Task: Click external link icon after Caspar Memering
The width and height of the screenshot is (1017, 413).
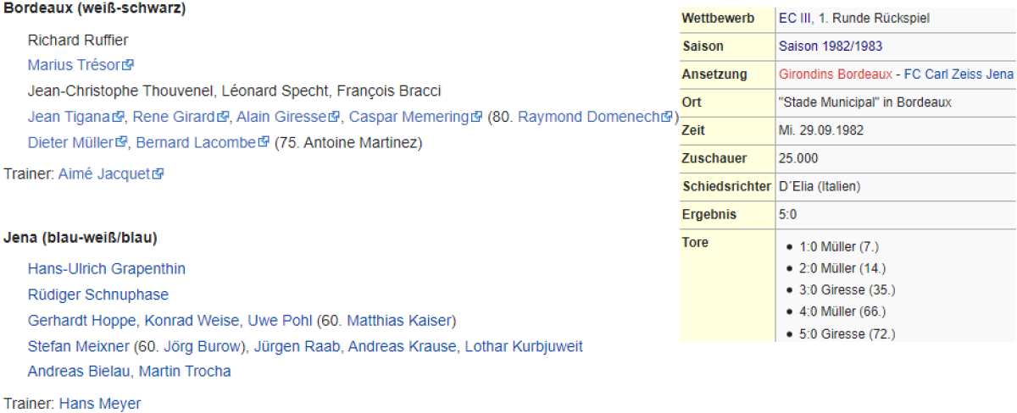Action: (x=477, y=117)
